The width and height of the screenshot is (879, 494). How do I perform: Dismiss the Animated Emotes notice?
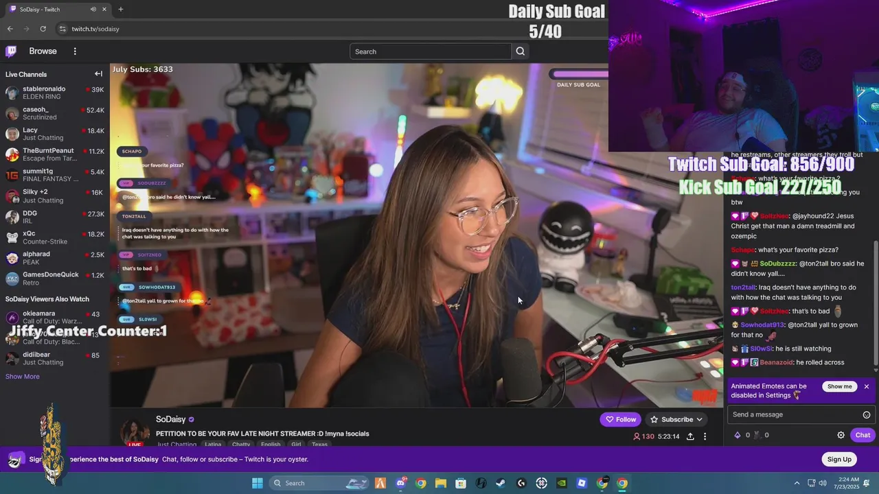click(867, 386)
